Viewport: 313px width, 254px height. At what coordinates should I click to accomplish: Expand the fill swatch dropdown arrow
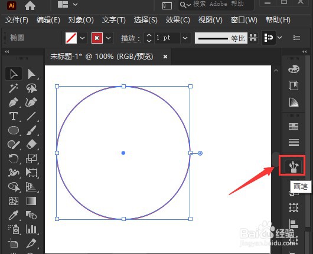pos(82,38)
